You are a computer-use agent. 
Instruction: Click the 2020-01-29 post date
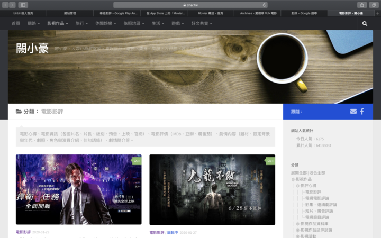click(x=41, y=232)
